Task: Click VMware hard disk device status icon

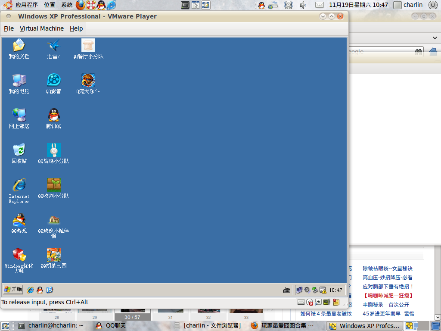Action: (x=301, y=302)
